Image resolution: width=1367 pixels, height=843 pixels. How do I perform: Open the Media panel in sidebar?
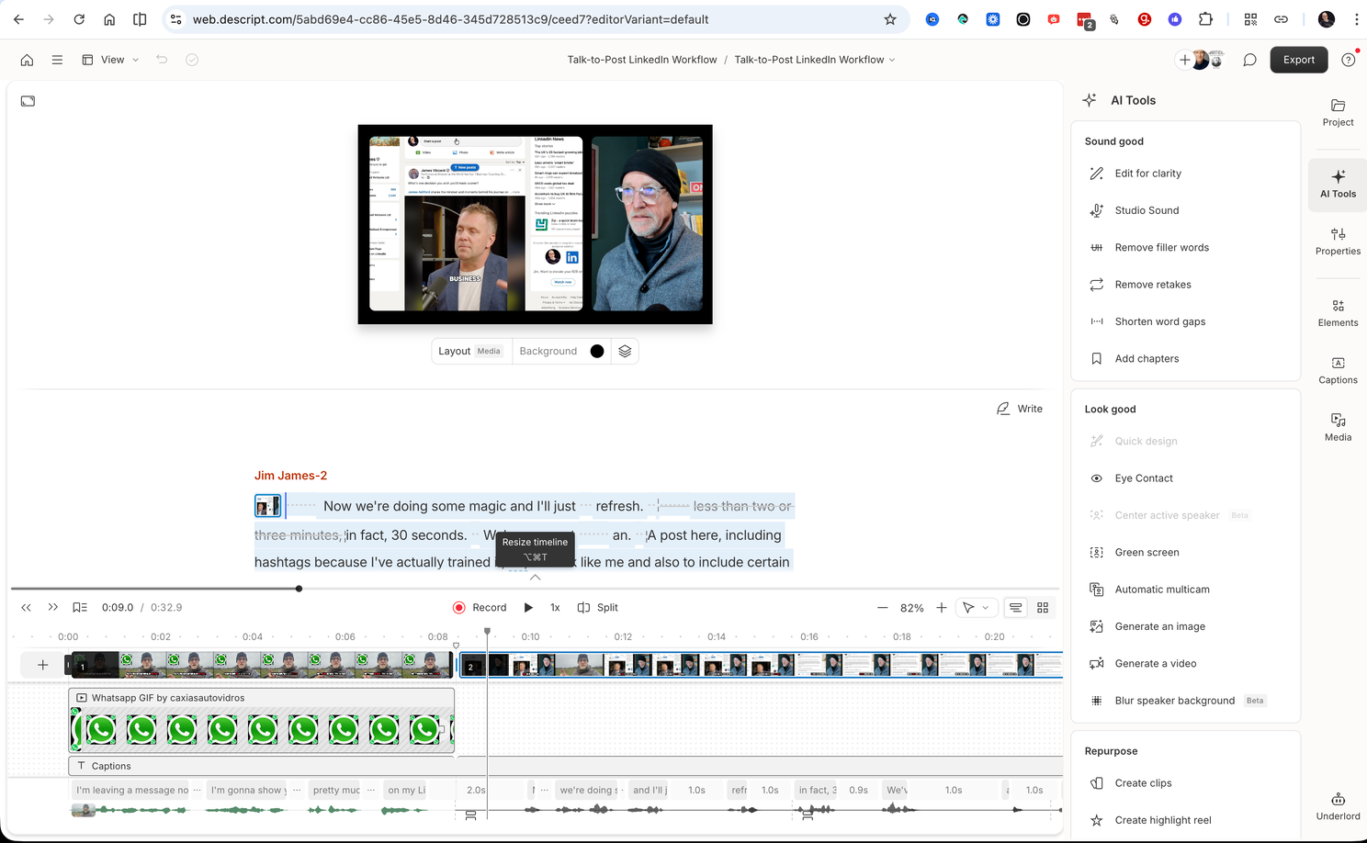pos(1338,427)
